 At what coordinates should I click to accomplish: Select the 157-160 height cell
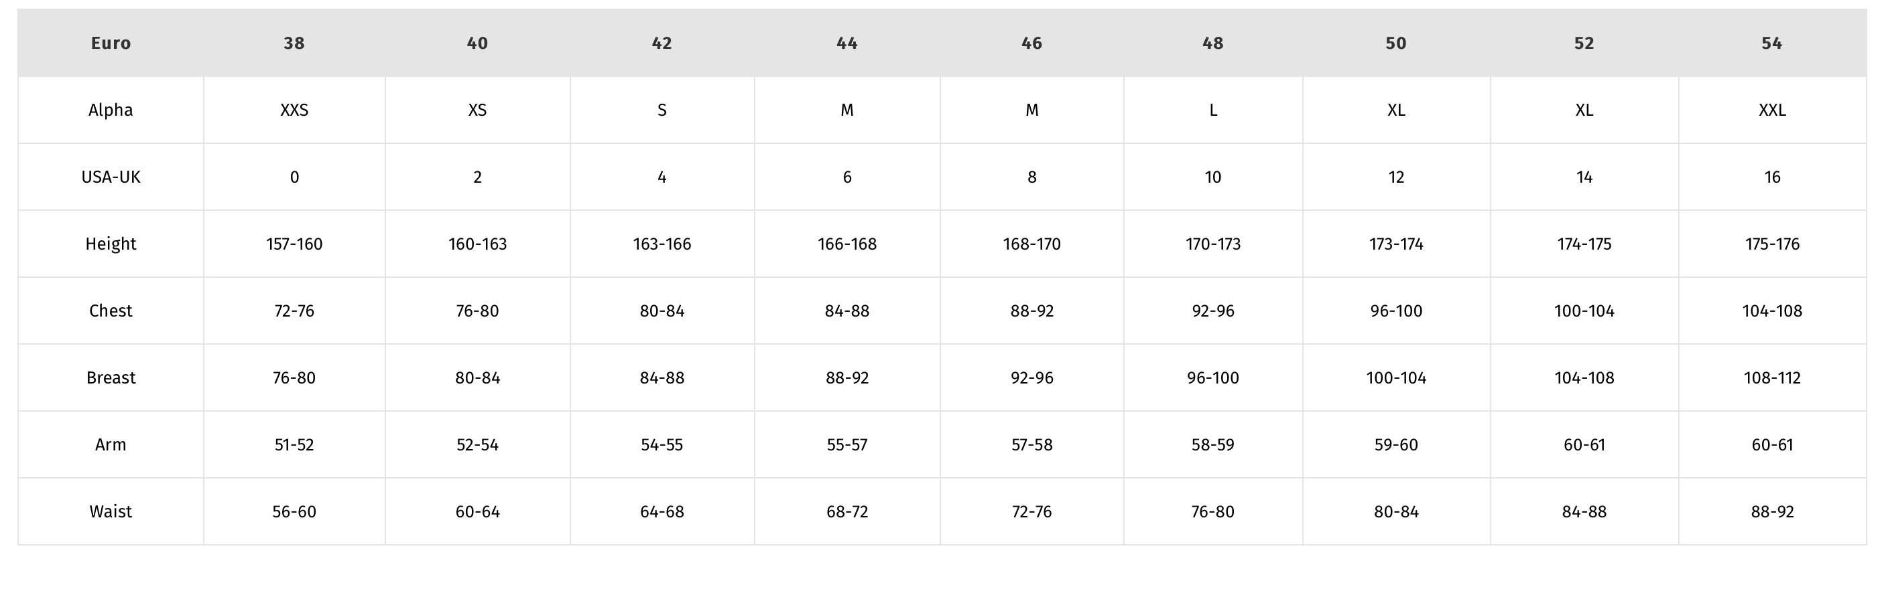tap(294, 244)
